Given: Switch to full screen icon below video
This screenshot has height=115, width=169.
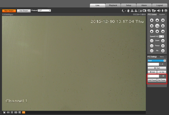Looking at the screenshot, I should pyautogui.click(x=12, y=112).
